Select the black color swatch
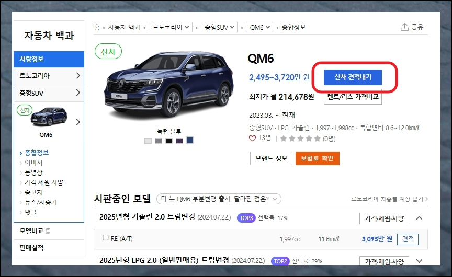Screen dimensions: 452x277 169,141
